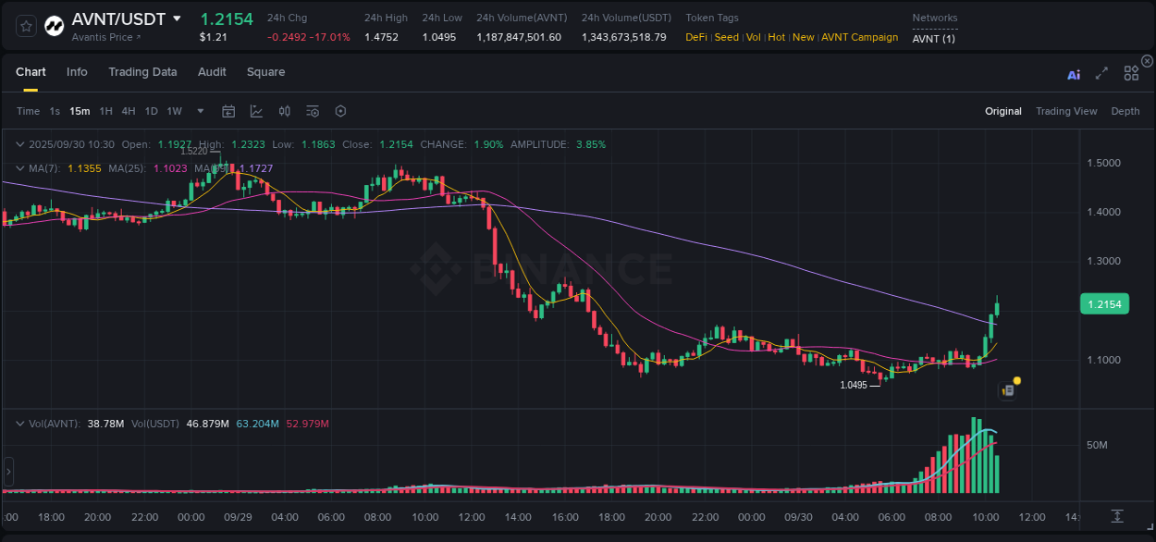
Task: Select the 15m timeframe interval
Action: click(80, 111)
